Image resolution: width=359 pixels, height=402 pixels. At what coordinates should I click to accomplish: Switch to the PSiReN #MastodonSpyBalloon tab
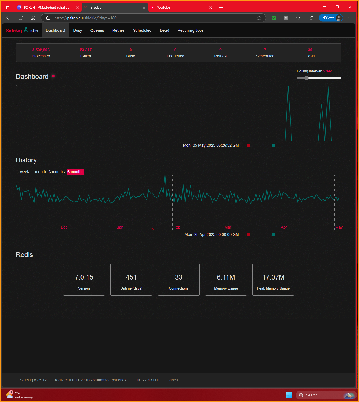tap(48, 8)
